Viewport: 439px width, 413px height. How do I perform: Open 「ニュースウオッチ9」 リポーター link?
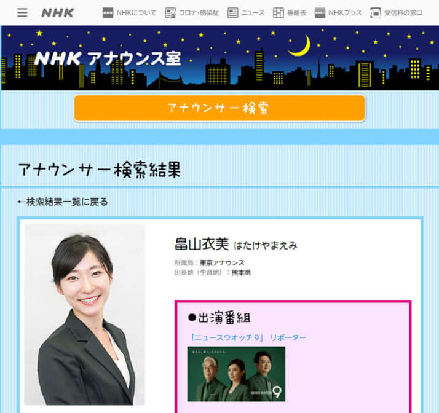[x=248, y=337]
